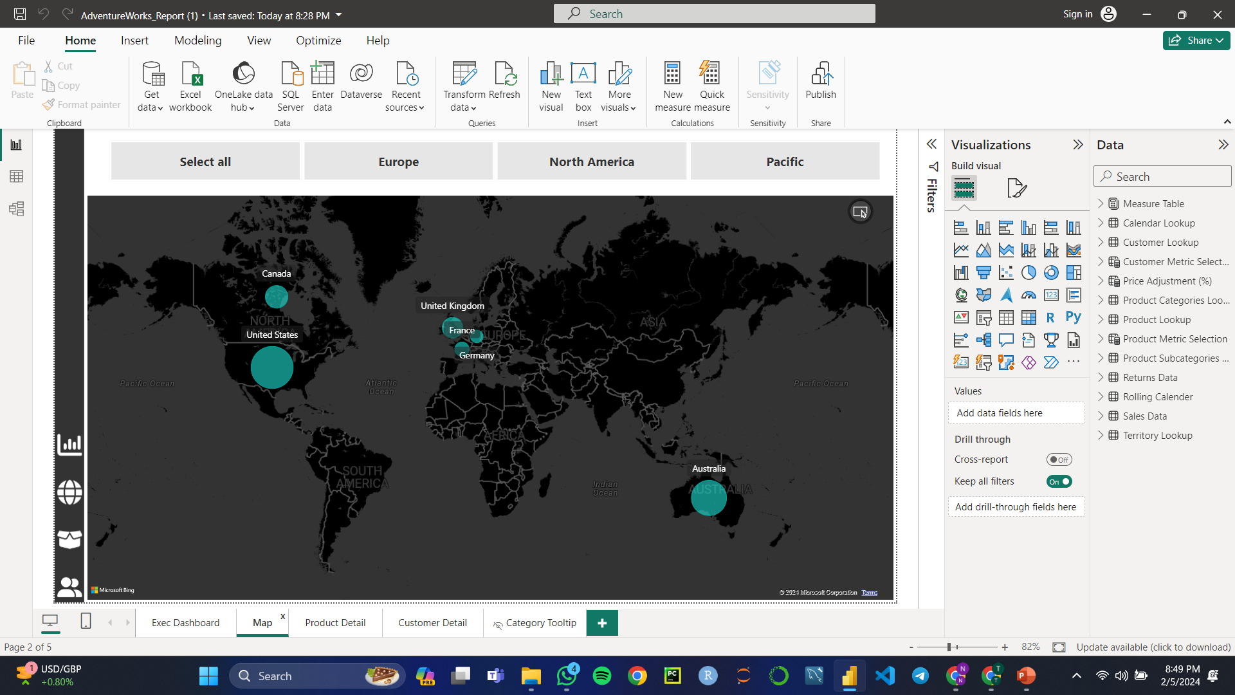Pick the Funnel chart visual
Viewport: 1235px width, 695px height.
pos(983,273)
